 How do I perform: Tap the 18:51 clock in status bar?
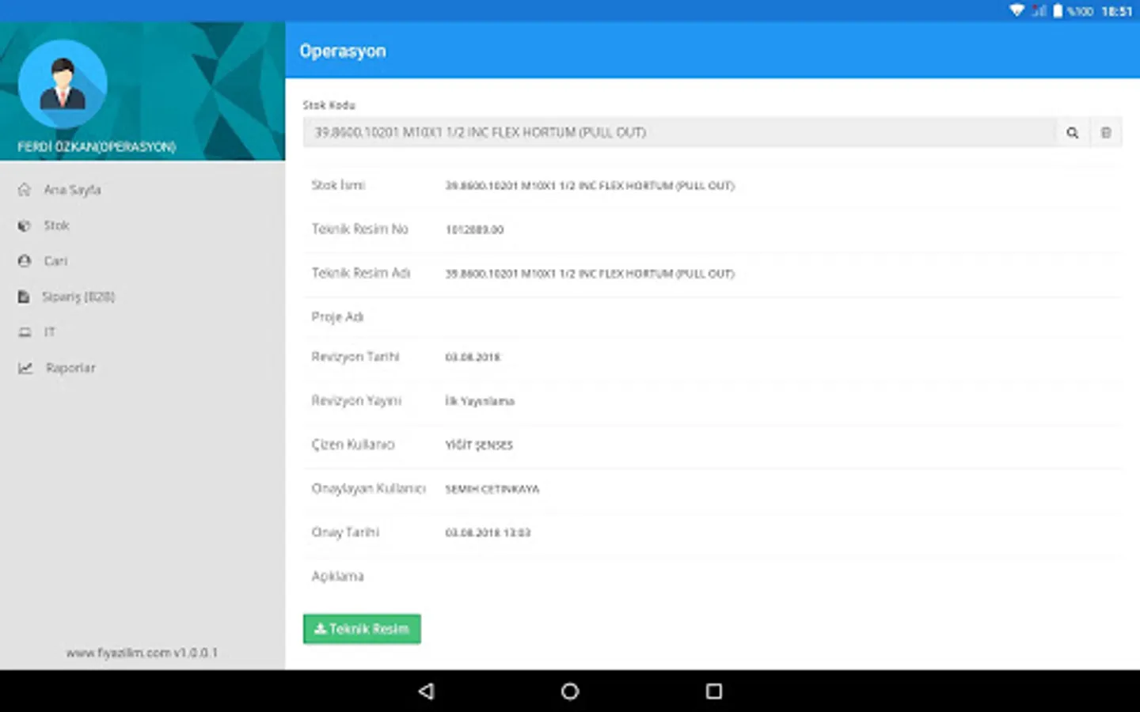1116,11
